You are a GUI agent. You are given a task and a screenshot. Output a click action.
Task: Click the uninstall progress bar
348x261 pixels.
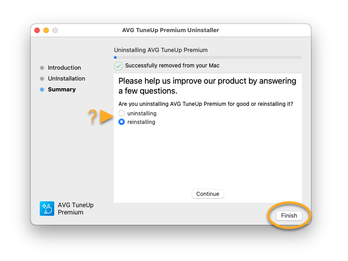tap(208, 57)
